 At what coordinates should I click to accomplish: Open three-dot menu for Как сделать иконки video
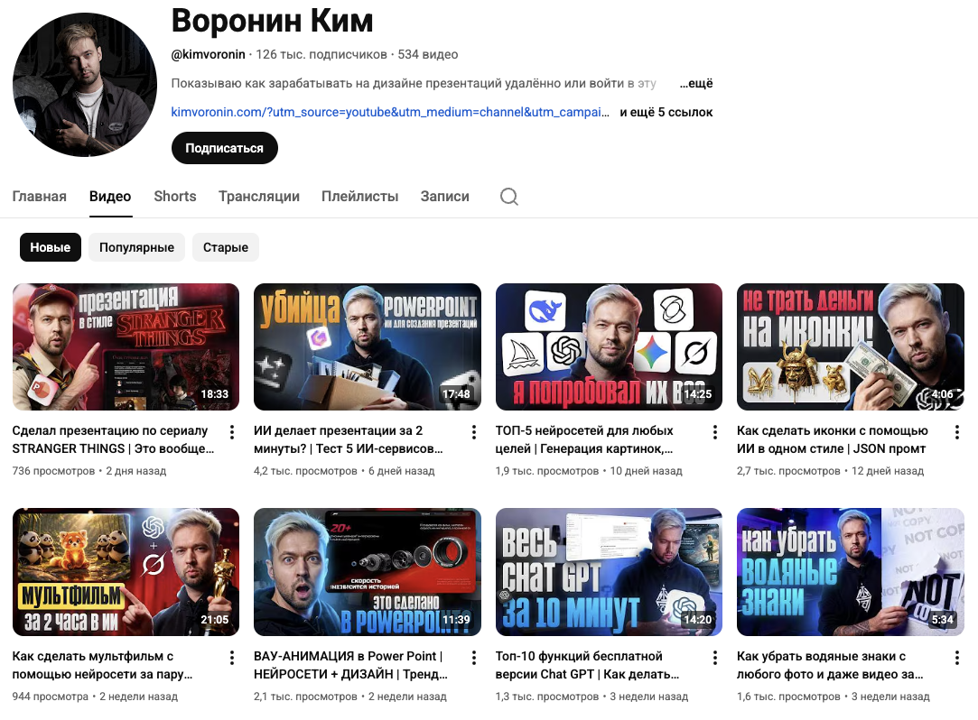pos(957,432)
